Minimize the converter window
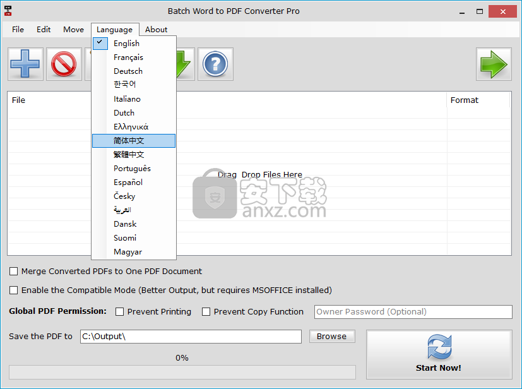Screen dimensions: 522x389 [462, 11]
